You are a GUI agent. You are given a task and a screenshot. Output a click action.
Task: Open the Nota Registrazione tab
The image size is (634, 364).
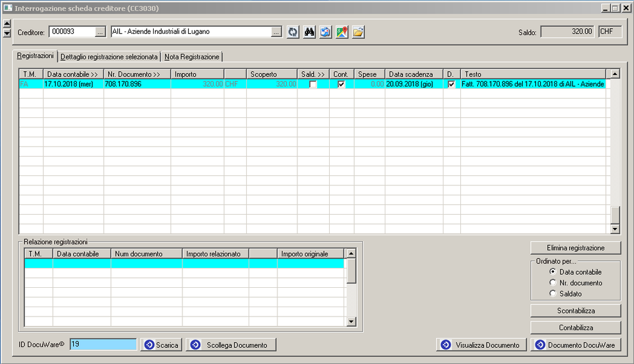click(192, 57)
